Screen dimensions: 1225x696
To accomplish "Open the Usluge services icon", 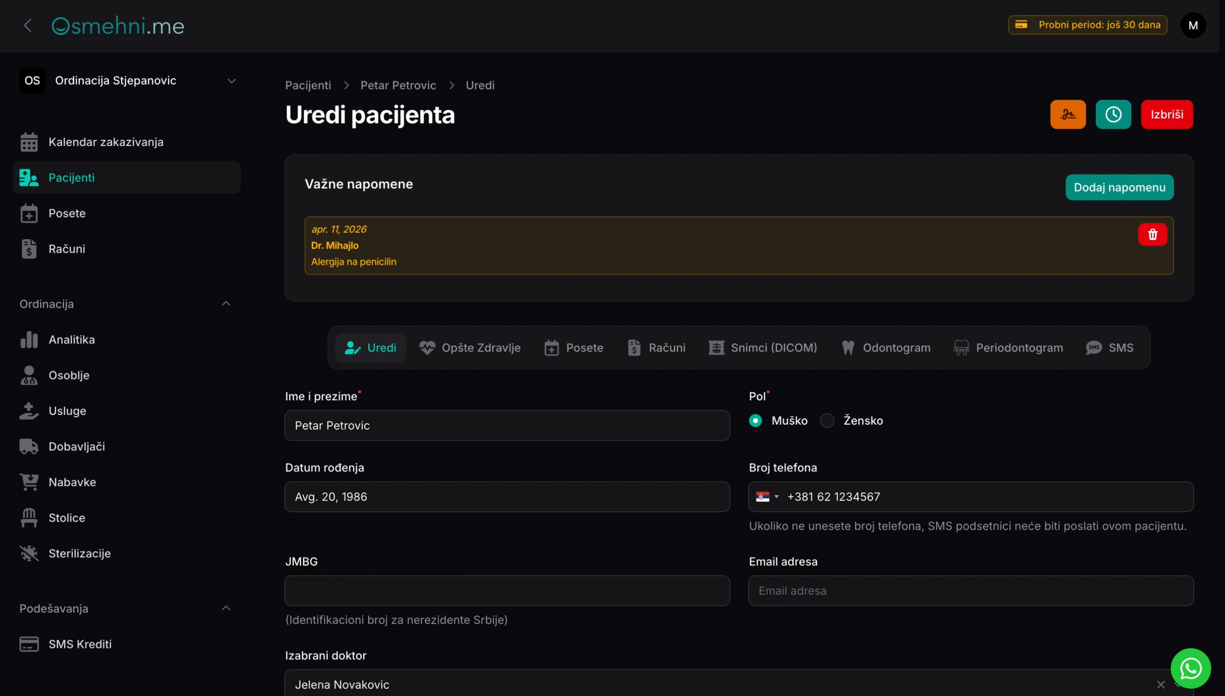I will 29,411.
